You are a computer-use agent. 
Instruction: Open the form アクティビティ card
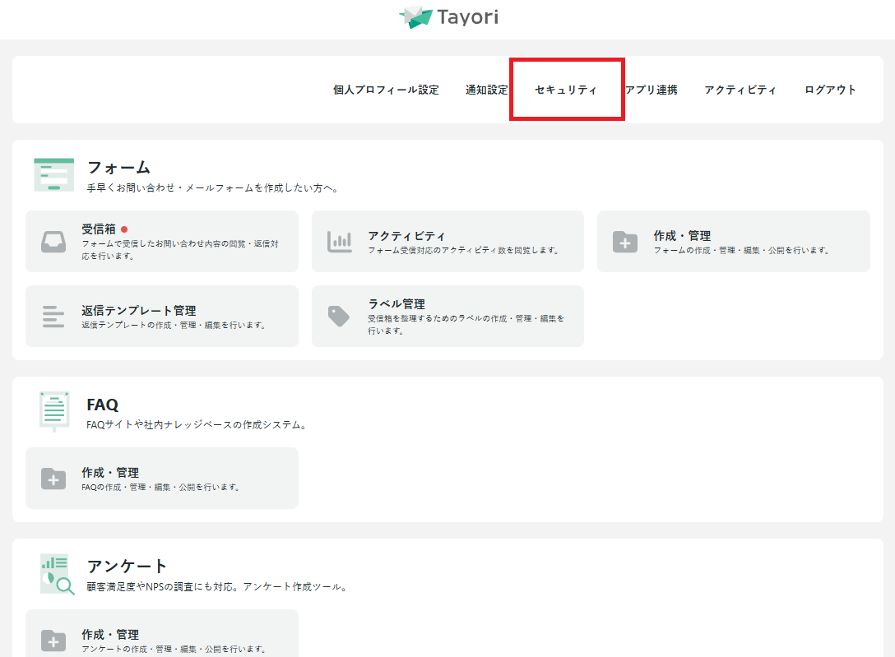(447, 241)
